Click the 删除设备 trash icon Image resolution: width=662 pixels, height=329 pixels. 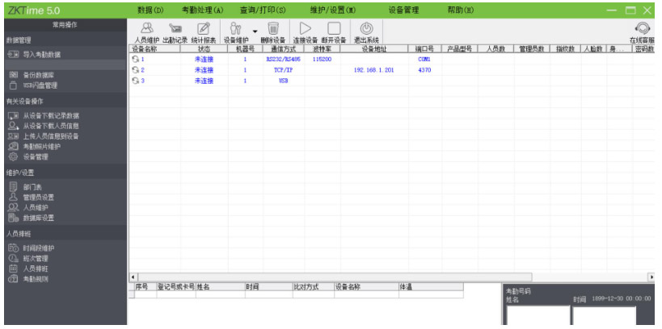pyautogui.click(x=273, y=30)
